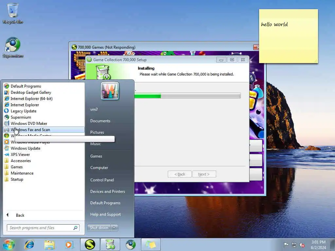Click the disabled Back button in Setup
The width and height of the screenshot is (335, 251).
(x=180, y=174)
